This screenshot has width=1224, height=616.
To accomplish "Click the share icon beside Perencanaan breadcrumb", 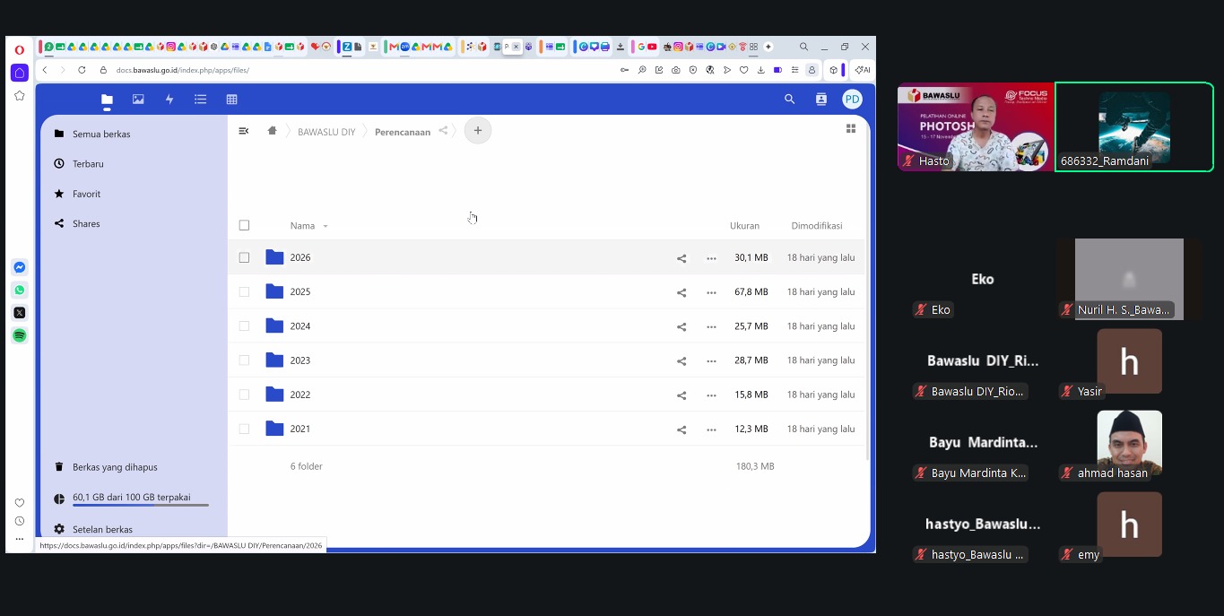I will point(443,131).
